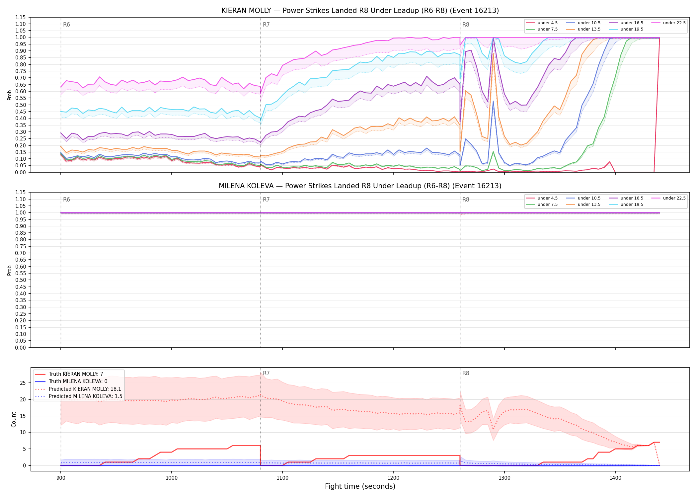This screenshot has height=498, width=697.
Task: Click x-axis tick label 900
Action: (60, 478)
